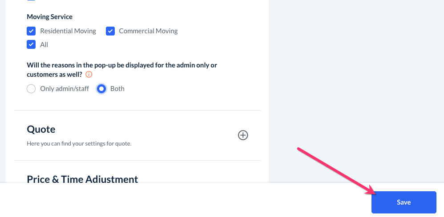The height and width of the screenshot is (217, 444).
Task: Open the Price & Time Adjustment heading
Action: point(82,179)
